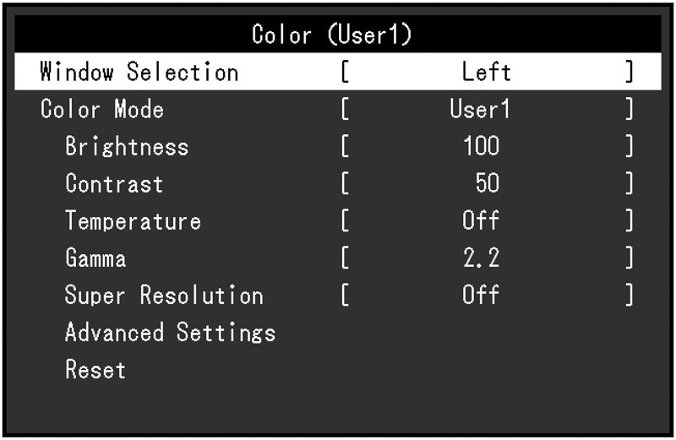Adjust the Contrast value of 50
The image size is (676, 440).
pyautogui.click(x=488, y=183)
